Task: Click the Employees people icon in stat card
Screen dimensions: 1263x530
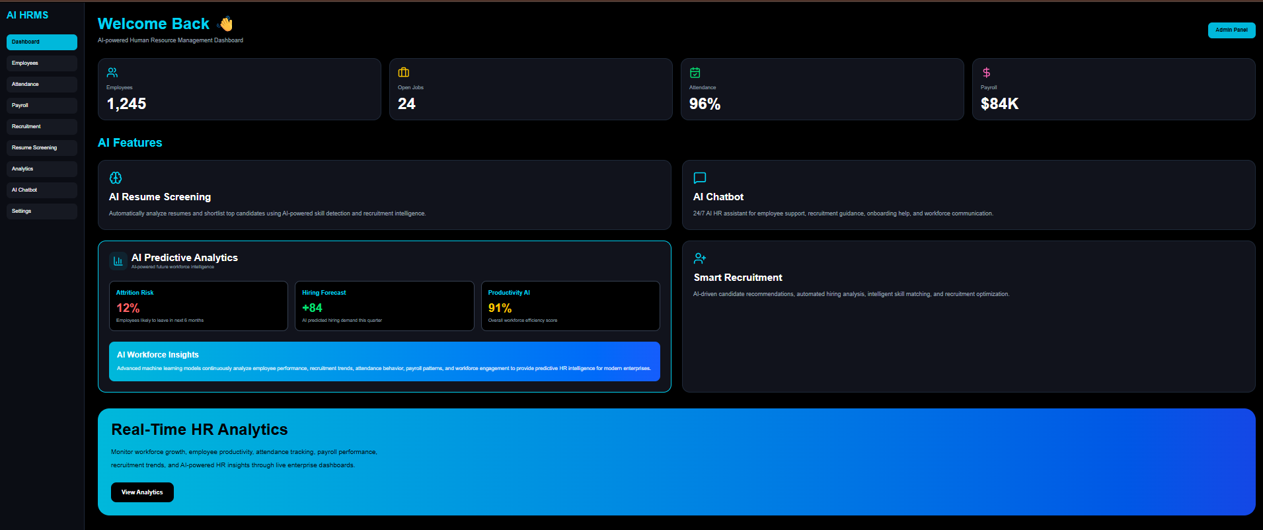Action: [112, 73]
